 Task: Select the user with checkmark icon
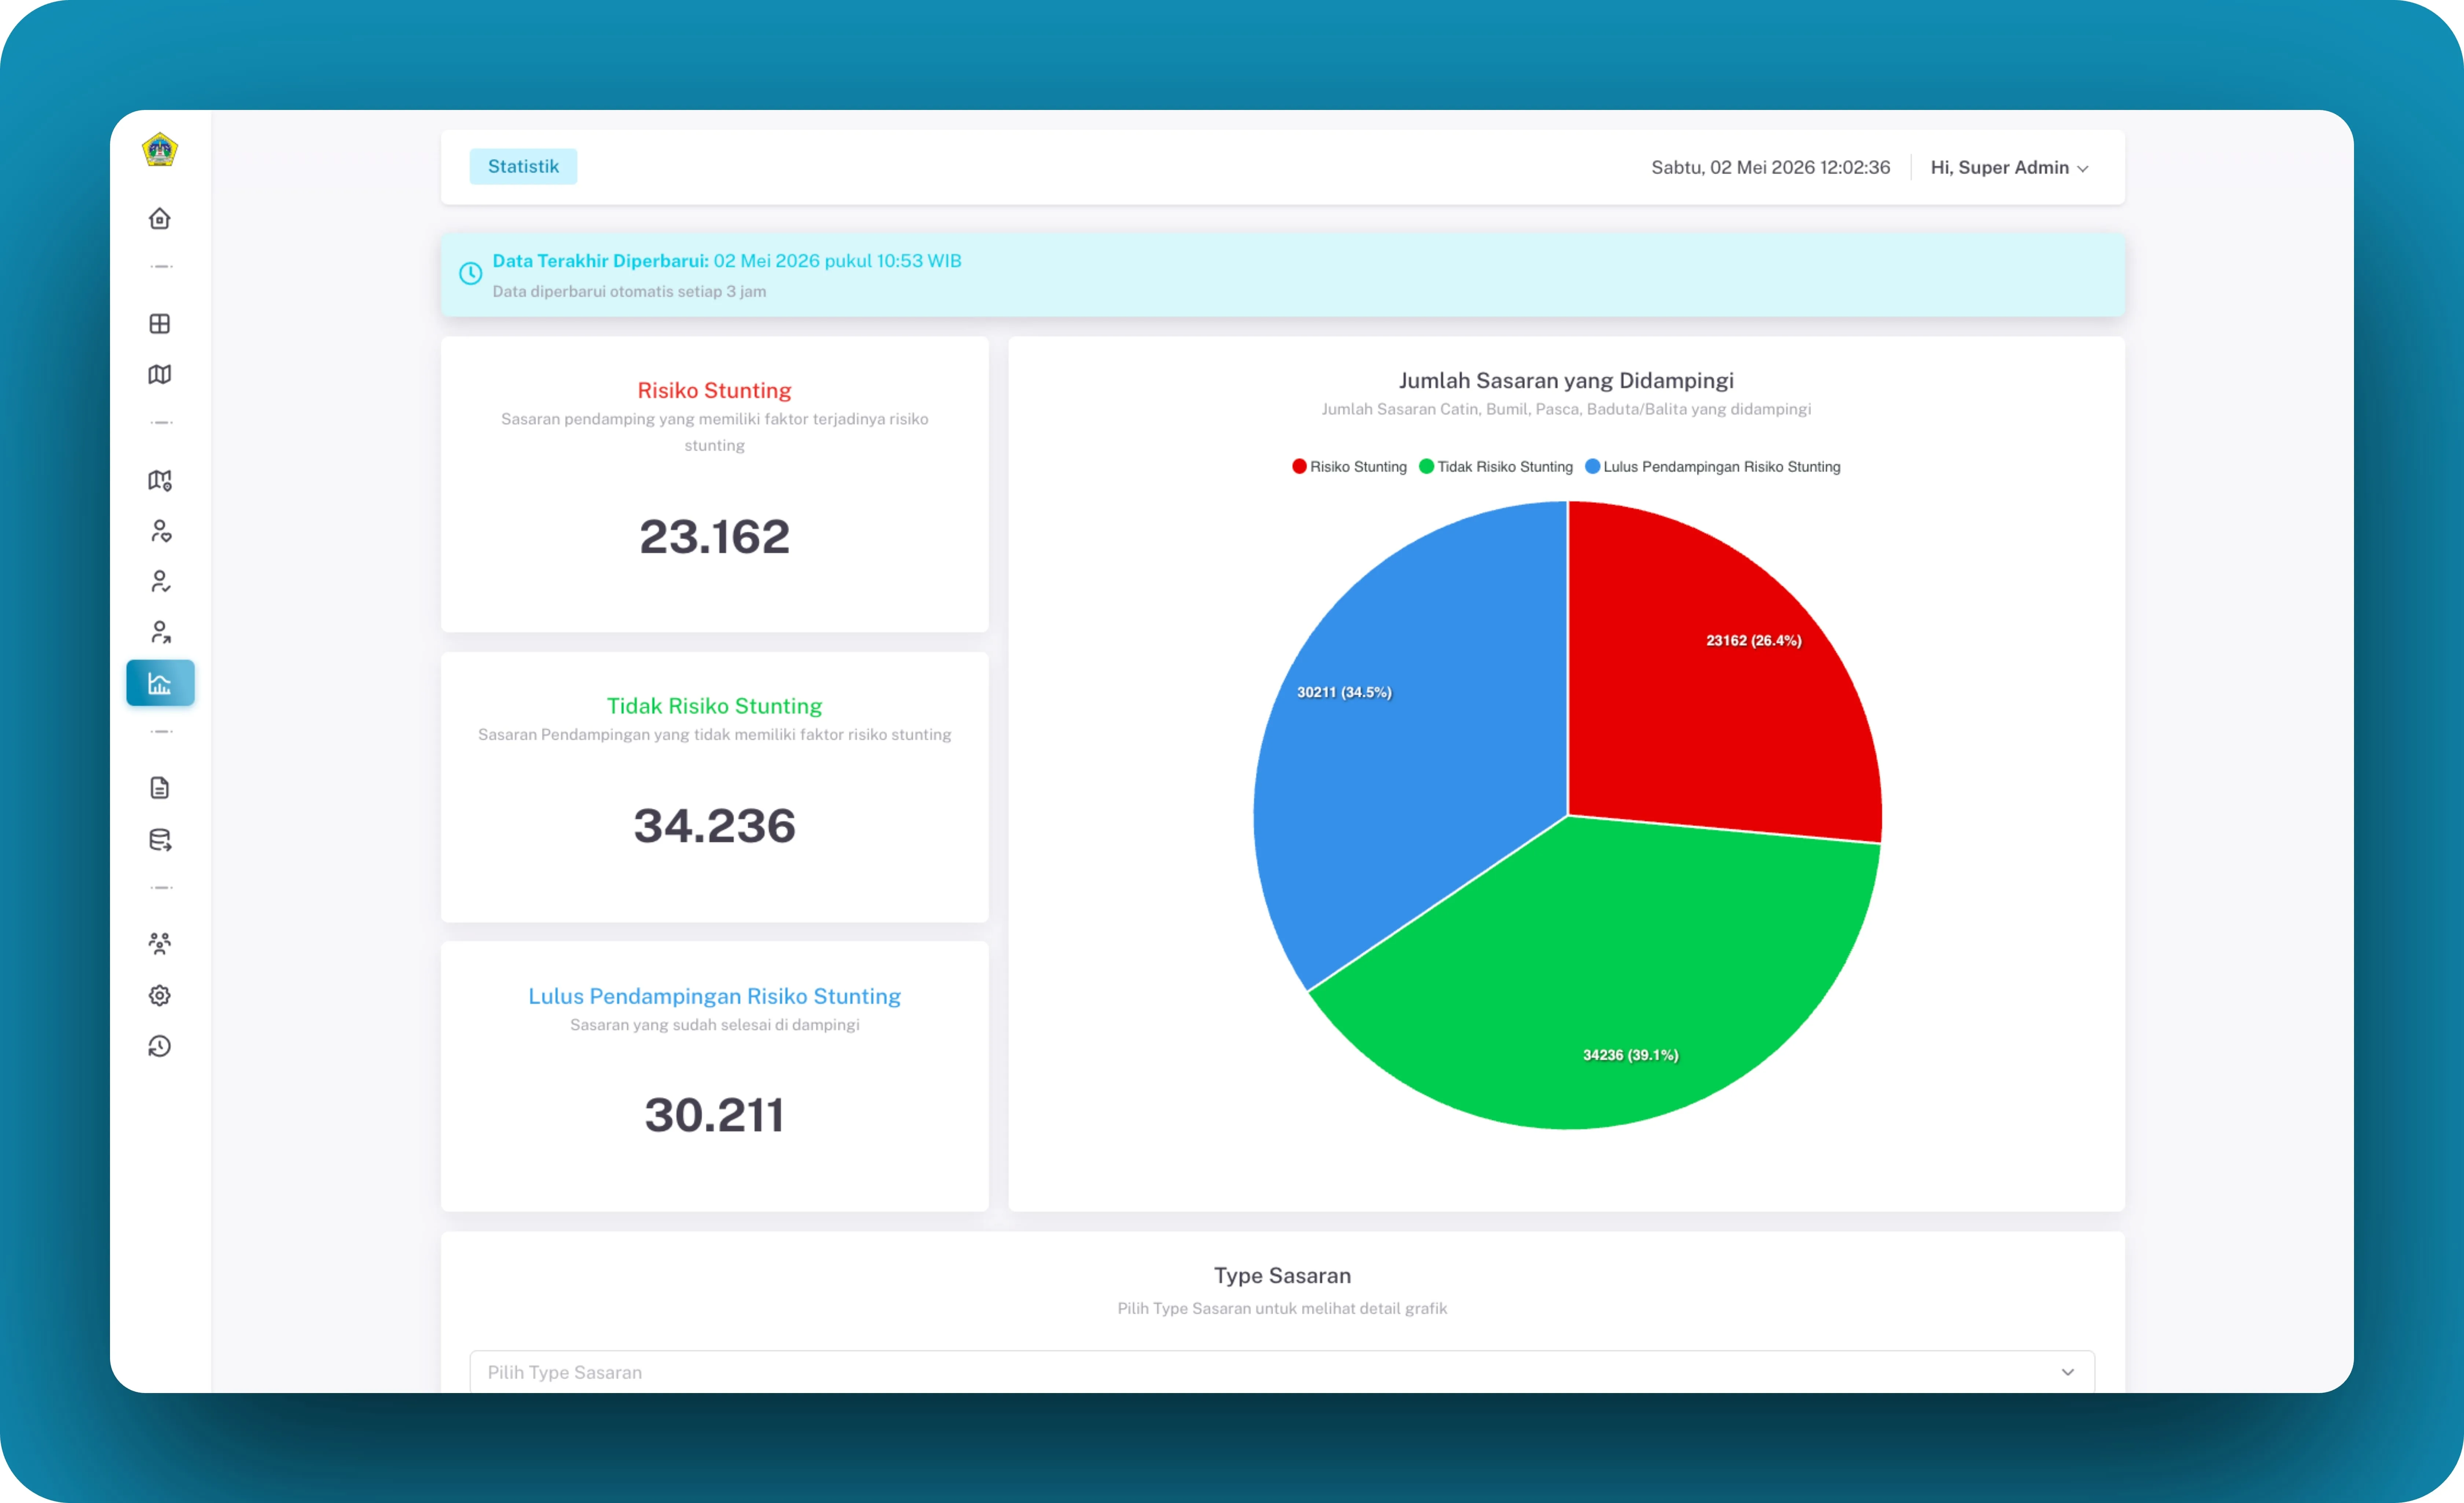(x=160, y=582)
